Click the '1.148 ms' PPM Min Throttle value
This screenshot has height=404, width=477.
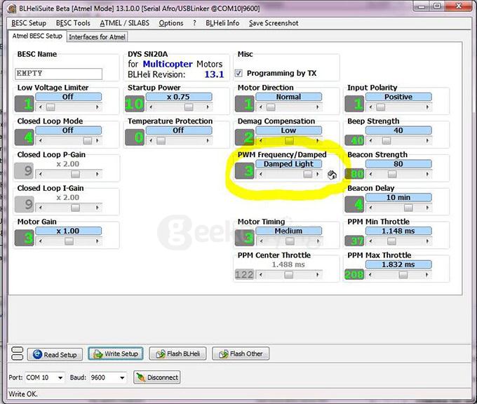point(398,231)
